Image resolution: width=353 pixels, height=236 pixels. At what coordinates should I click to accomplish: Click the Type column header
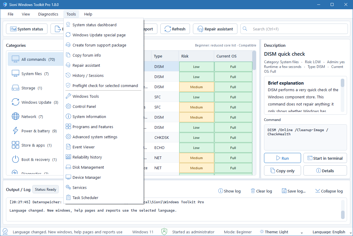[165, 56]
